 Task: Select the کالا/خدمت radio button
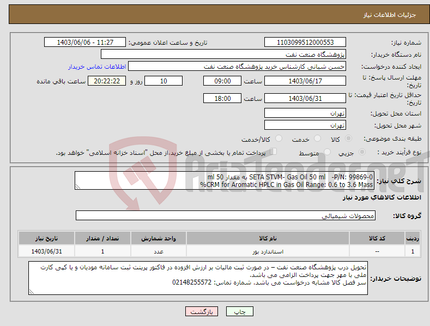(x=278, y=138)
